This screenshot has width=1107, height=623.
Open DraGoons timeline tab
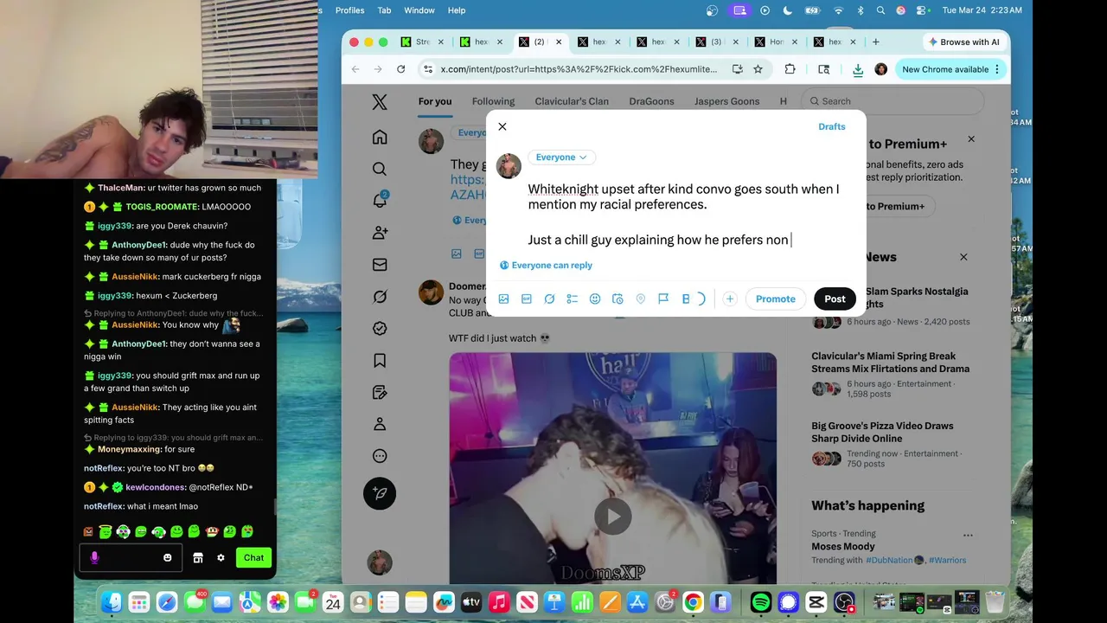click(x=651, y=101)
